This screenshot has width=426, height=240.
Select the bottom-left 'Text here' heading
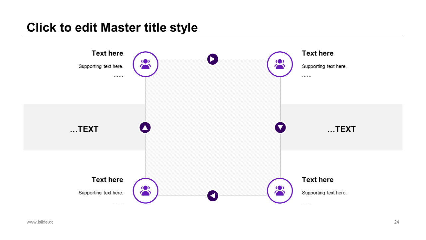[107, 180]
